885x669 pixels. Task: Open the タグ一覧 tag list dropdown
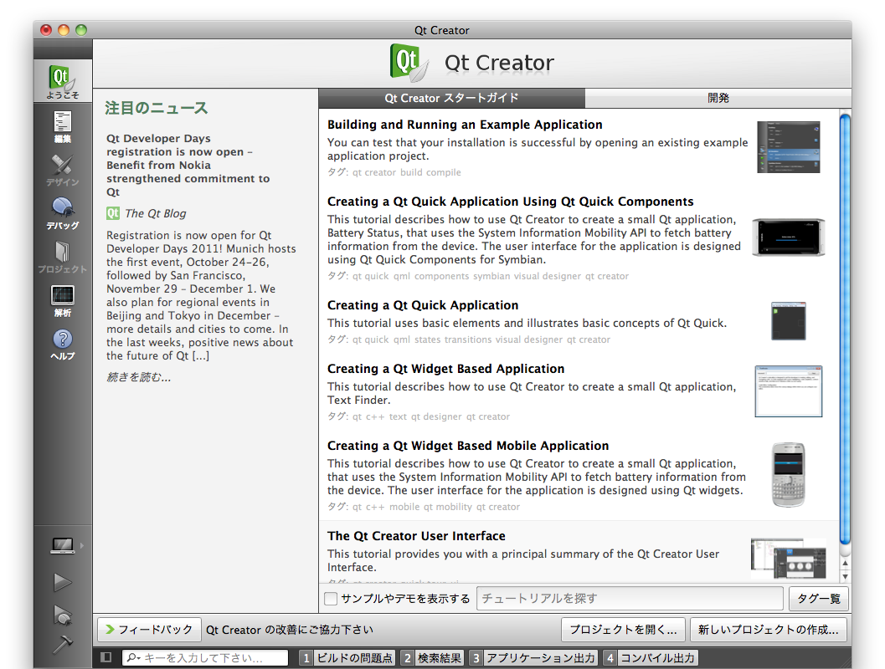point(818,599)
